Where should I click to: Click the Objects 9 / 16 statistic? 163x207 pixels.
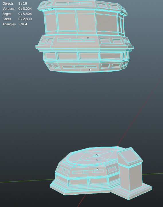pyautogui.click(x=15, y=3)
